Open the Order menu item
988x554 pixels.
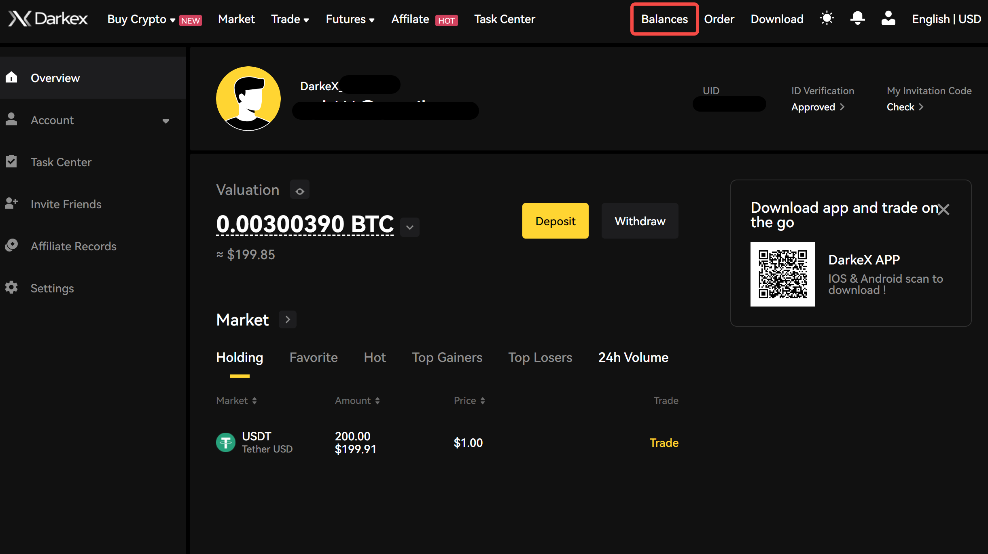[719, 19]
